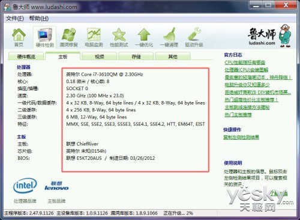Viewport: 300px width, 220px height.
Task: Open the 帮助(H) menu
Action: 39,19
